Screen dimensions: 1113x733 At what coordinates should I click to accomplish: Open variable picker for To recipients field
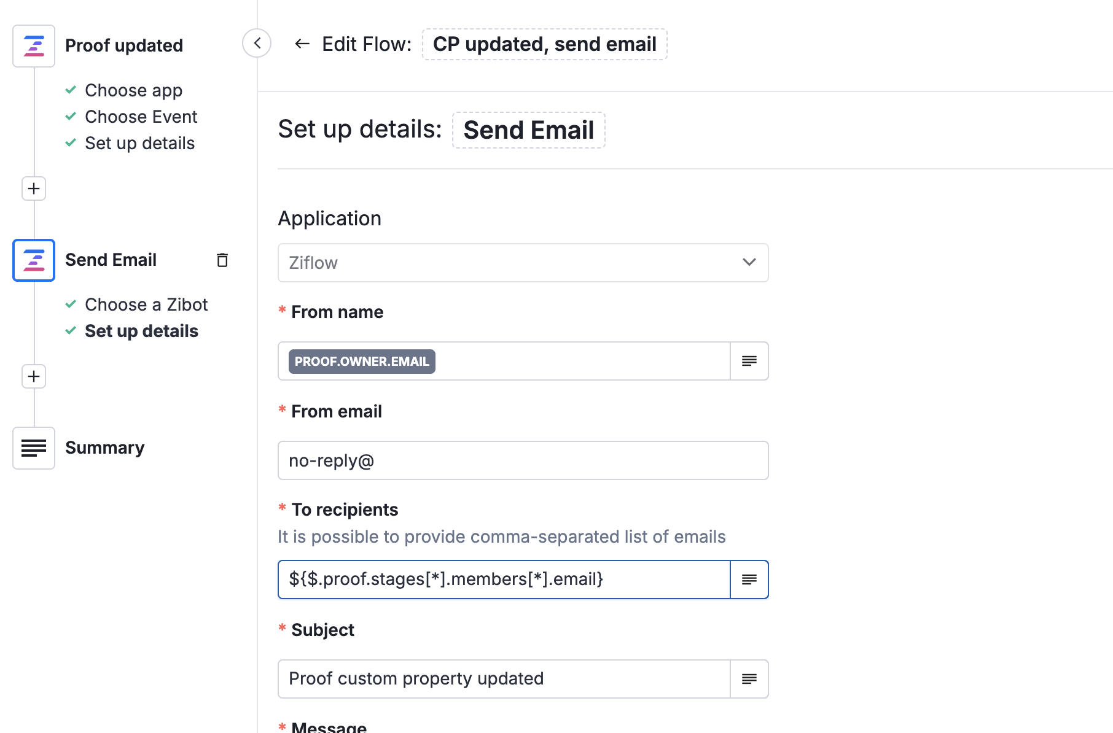[749, 580]
